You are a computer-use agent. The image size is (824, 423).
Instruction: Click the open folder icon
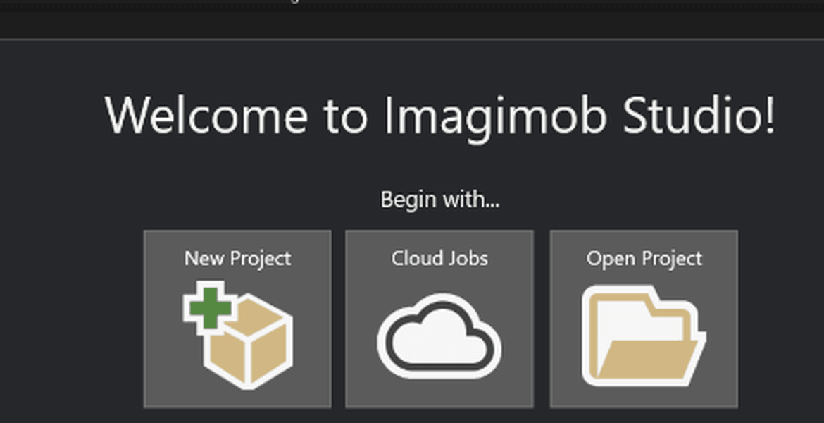click(x=643, y=336)
